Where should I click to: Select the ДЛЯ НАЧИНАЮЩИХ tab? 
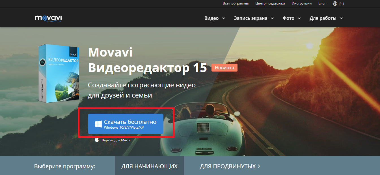149,166
